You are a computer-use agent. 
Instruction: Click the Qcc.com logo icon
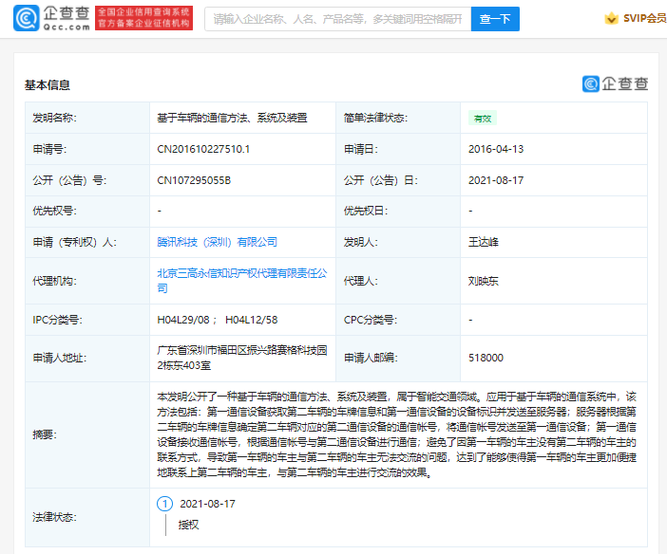tap(27, 18)
